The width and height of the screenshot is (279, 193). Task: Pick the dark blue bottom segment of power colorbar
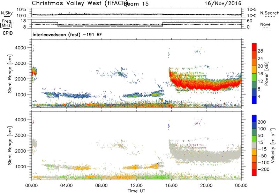(x=254, y=100)
